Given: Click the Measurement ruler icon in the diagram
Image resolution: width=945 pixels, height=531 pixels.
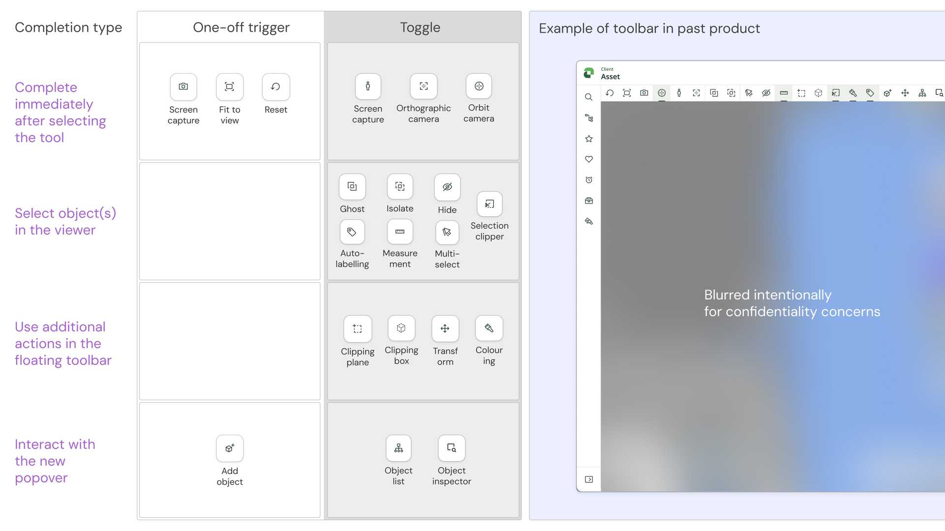Looking at the screenshot, I should coord(400,232).
